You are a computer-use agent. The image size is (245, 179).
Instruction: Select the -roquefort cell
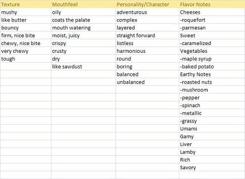tap(212, 20)
